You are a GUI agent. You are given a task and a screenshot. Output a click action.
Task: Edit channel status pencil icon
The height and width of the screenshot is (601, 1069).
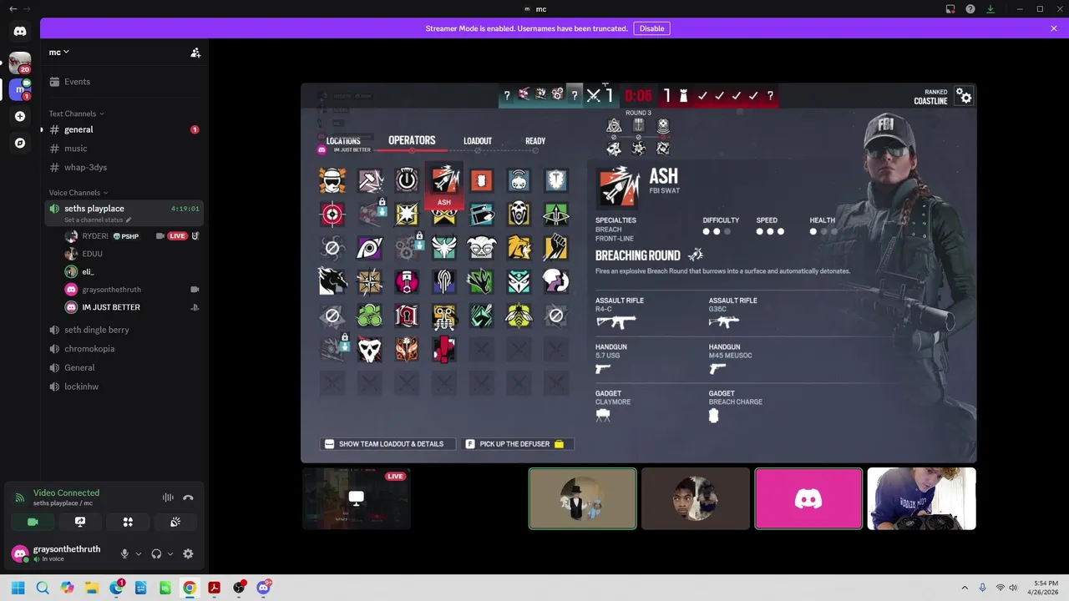coord(129,220)
